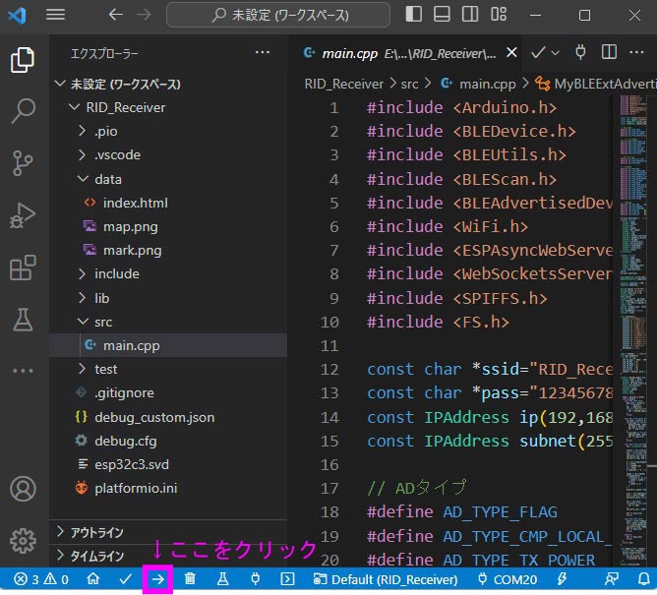Open the Testing flask view in activity bar
The width and height of the screenshot is (657, 595).
[23, 320]
